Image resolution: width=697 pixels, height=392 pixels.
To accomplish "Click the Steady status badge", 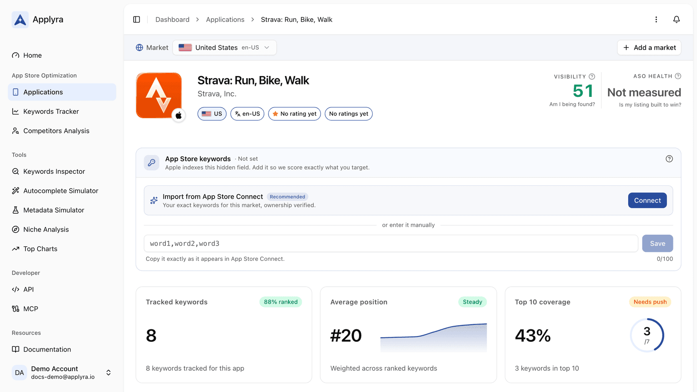I will point(472,302).
